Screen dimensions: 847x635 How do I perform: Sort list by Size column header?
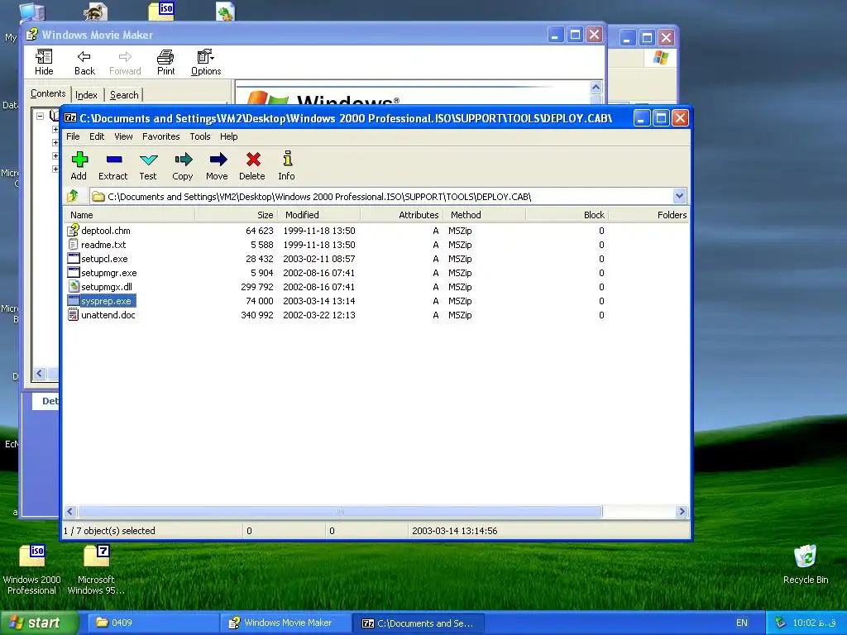click(x=236, y=215)
